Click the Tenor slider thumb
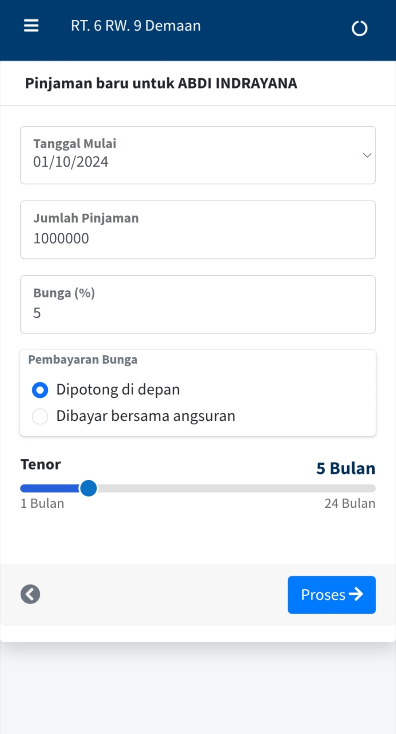The height and width of the screenshot is (734, 396). coord(88,488)
